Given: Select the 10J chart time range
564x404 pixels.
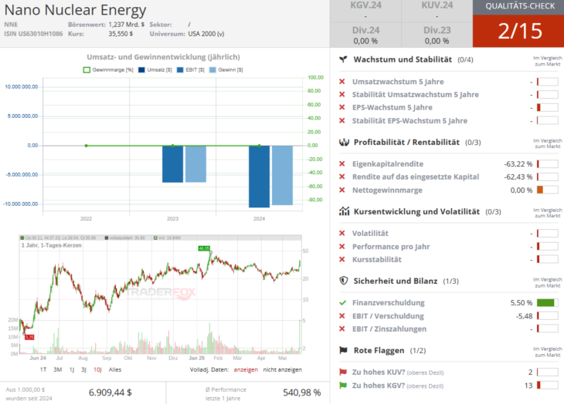Looking at the screenshot, I should 97,369.
